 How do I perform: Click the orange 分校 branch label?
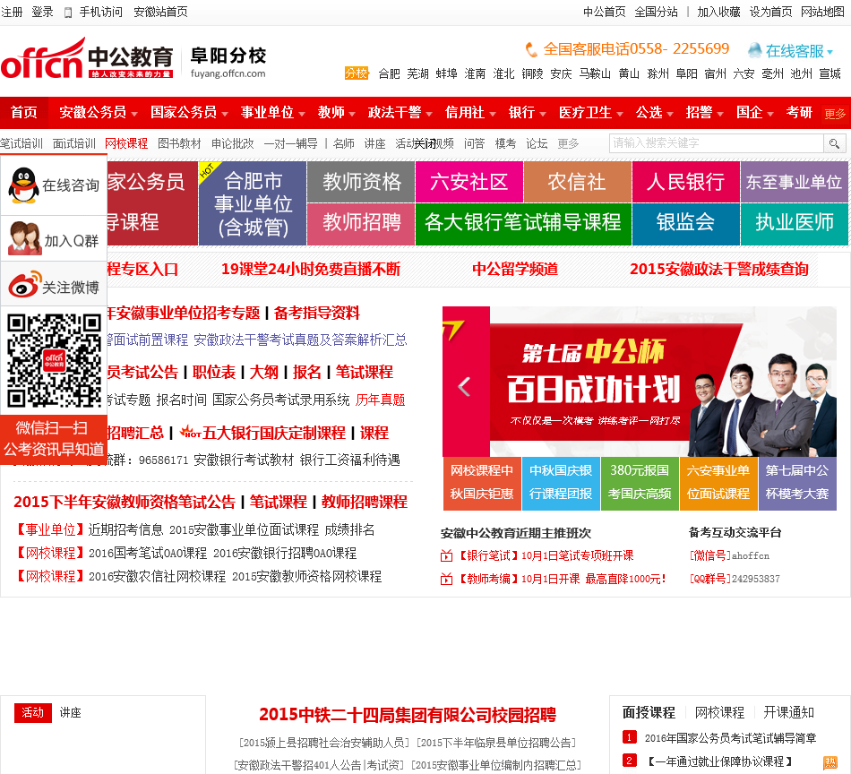[357, 73]
